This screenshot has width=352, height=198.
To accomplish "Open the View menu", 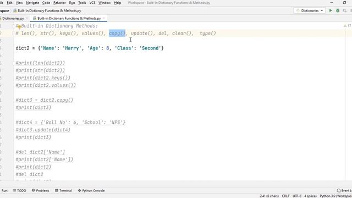I will click(19, 3).
